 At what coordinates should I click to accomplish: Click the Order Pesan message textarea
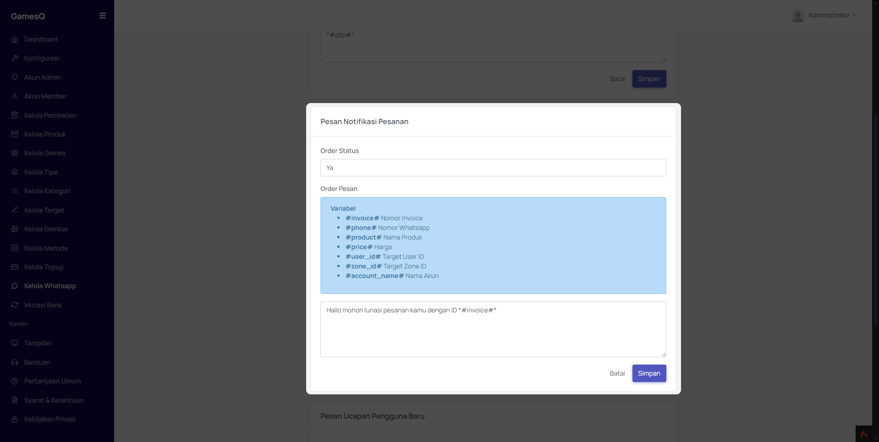(x=493, y=329)
